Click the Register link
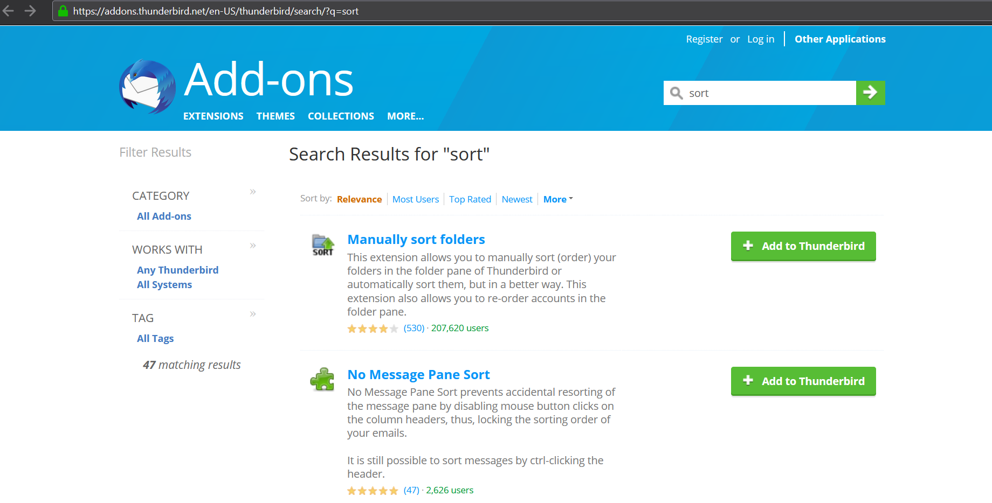This screenshot has width=992, height=503. pos(704,39)
